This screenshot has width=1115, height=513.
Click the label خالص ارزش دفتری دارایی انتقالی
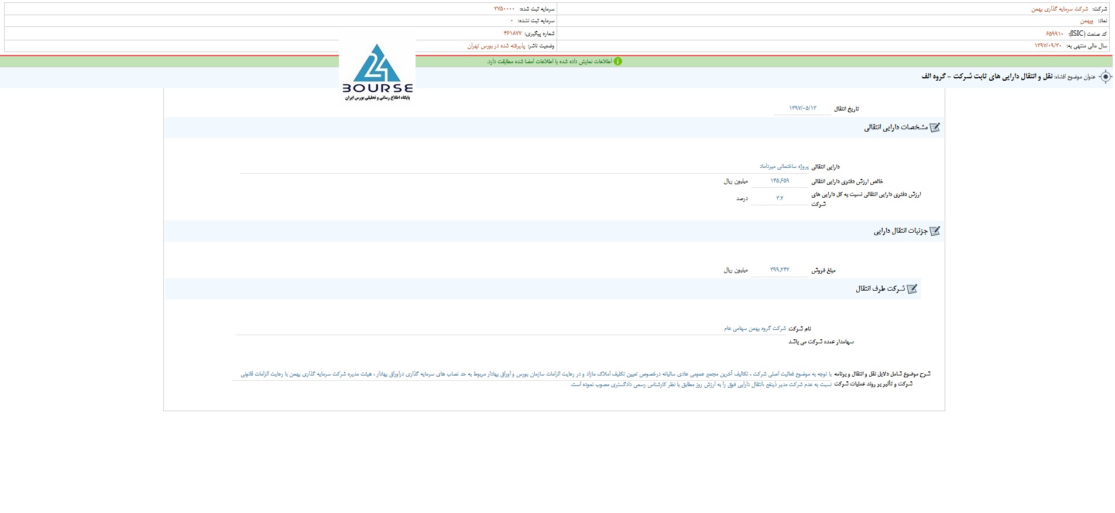[x=847, y=181]
